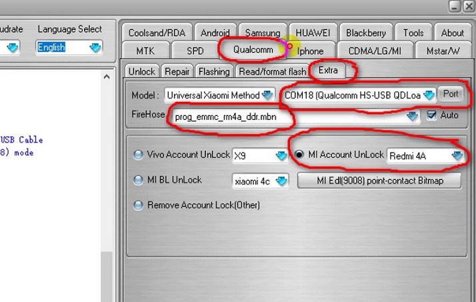Open the Language Select English dropdown

(95, 47)
